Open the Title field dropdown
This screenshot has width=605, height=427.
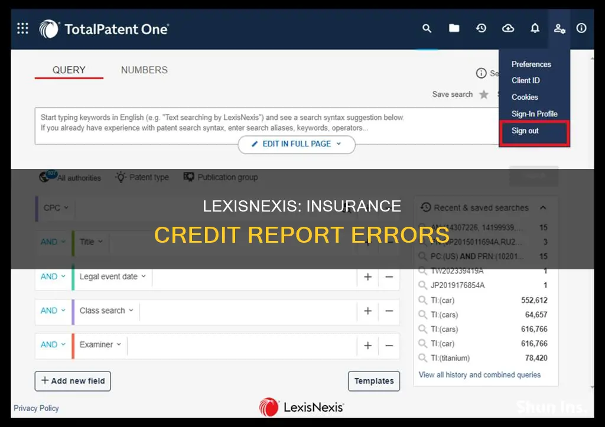pyautogui.click(x=91, y=242)
